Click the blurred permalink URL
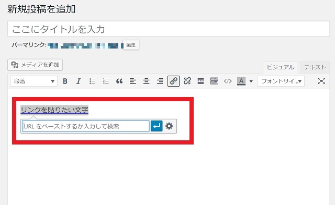The image size is (335, 205). point(85,45)
